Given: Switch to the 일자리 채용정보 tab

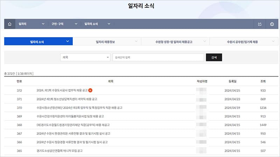Looking at the screenshot, I should [x=107, y=42].
